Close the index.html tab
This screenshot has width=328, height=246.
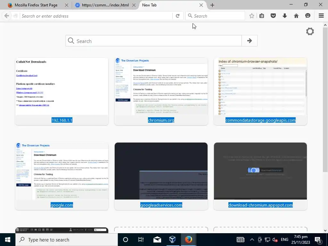coord(134,5)
